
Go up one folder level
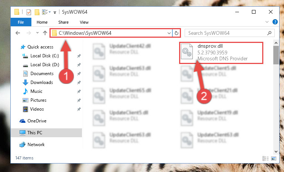tap(45, 33)
